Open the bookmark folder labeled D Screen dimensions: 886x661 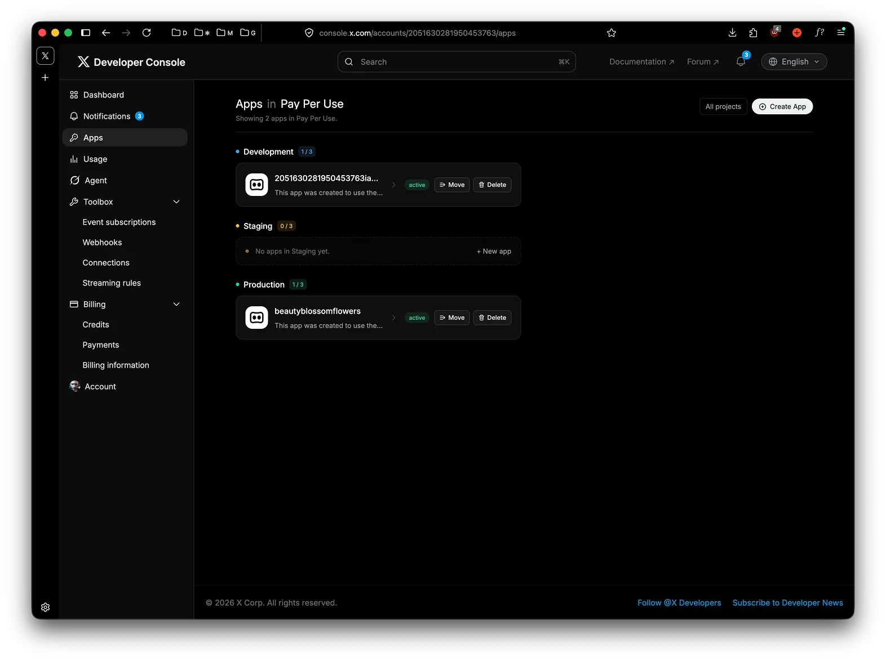[x=179, y=33]
